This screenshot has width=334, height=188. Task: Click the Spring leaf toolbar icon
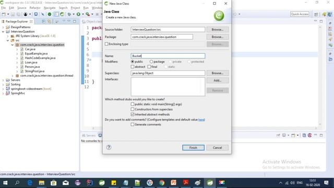coord(62,14)
